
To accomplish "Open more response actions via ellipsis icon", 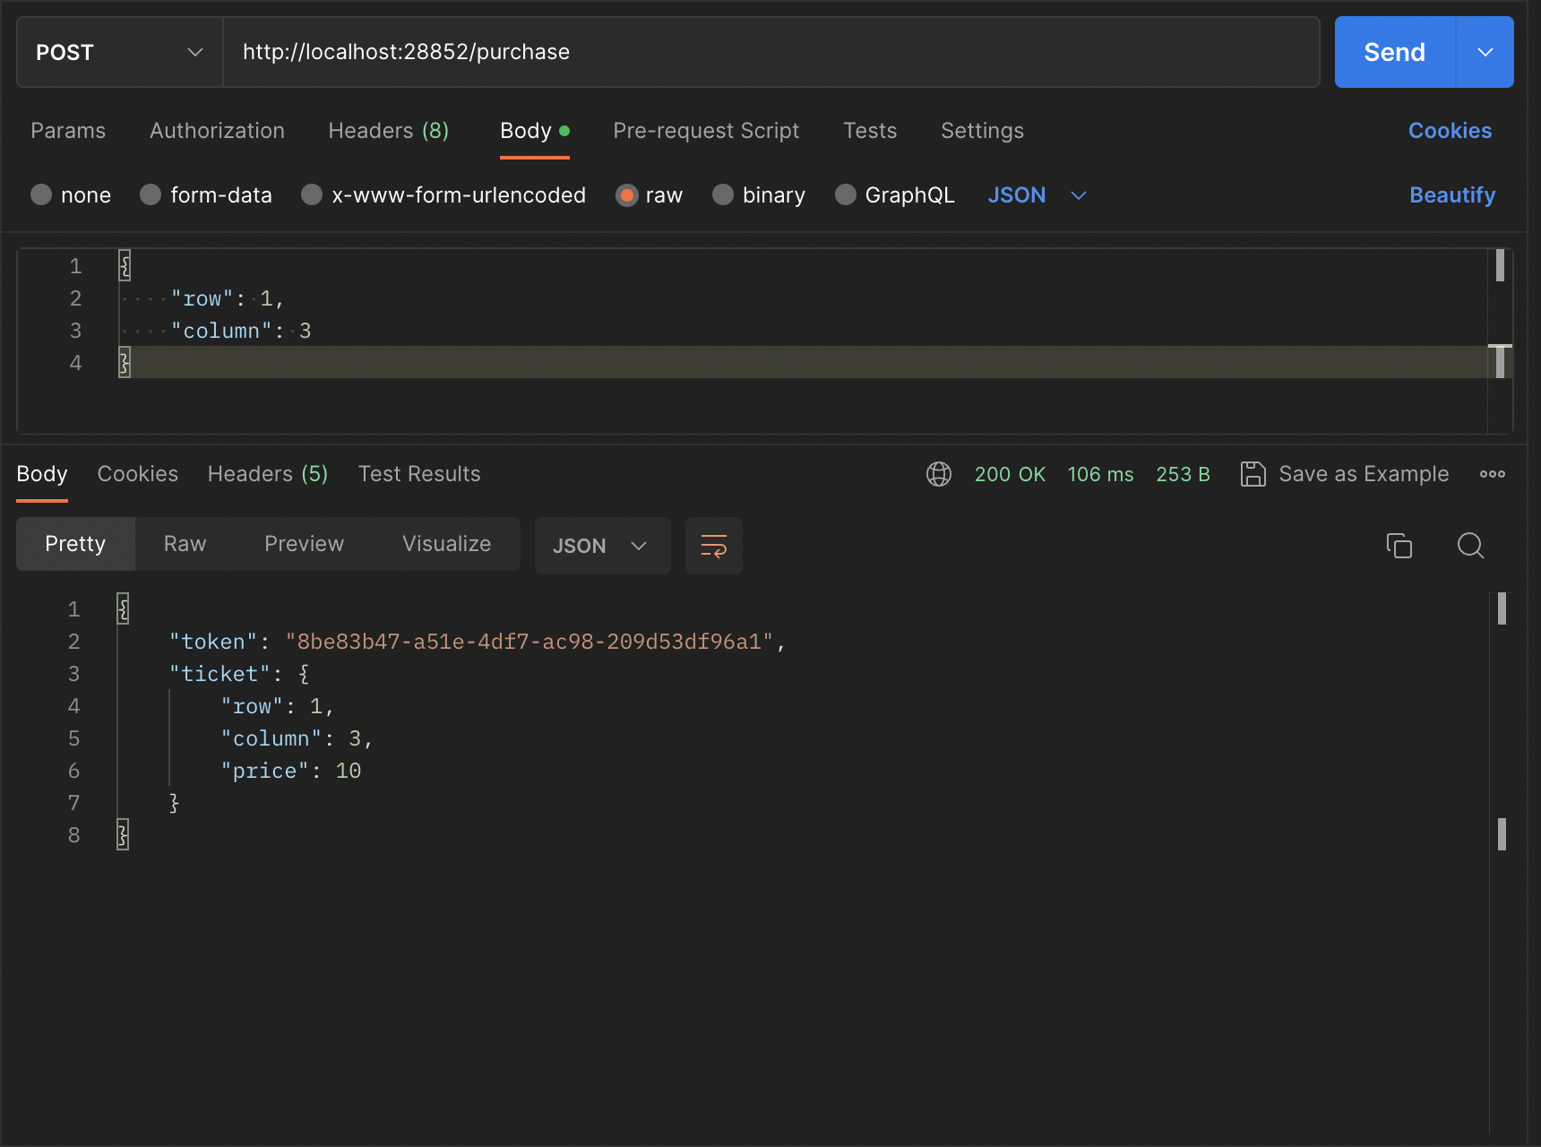I will tap(1492, 474).
